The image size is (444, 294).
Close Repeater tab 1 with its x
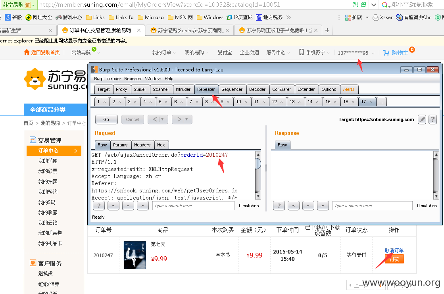[104, 102]
